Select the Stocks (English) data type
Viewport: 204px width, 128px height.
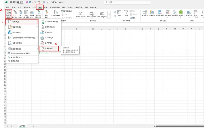[81, 15]
